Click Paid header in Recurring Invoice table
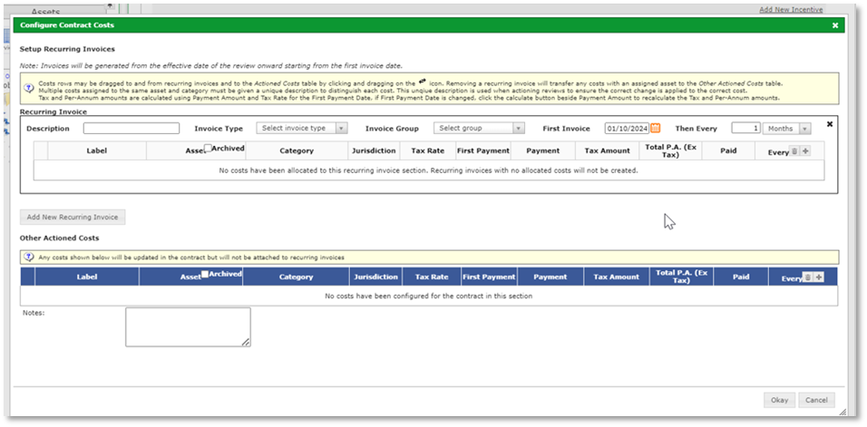Image resolution: width=867 pixels, height=427 pixels. point(728,150)
